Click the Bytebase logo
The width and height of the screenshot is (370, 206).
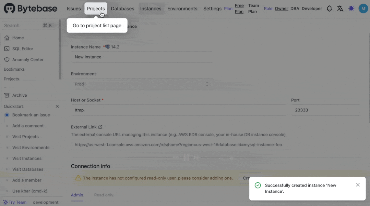point(30,9)
